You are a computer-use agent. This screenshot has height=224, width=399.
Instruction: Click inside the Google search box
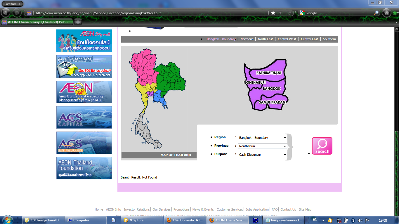pos(339,13)
